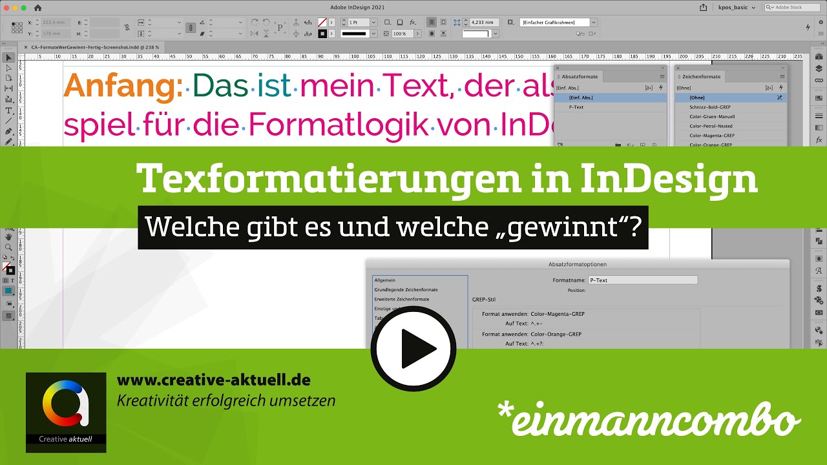The width and height of the screenshot is (827, 465).
Task: Switch to the Zeichenformate panel tab
Action: tap(700, 76)
